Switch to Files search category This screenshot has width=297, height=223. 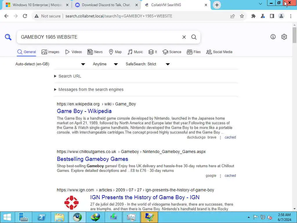(193, 52)
